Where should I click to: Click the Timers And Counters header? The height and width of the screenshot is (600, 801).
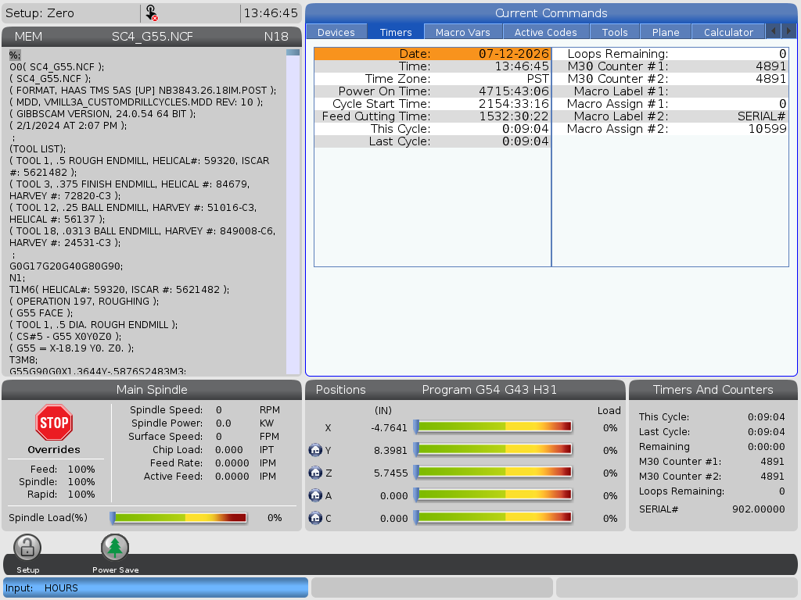coord(713,390)
